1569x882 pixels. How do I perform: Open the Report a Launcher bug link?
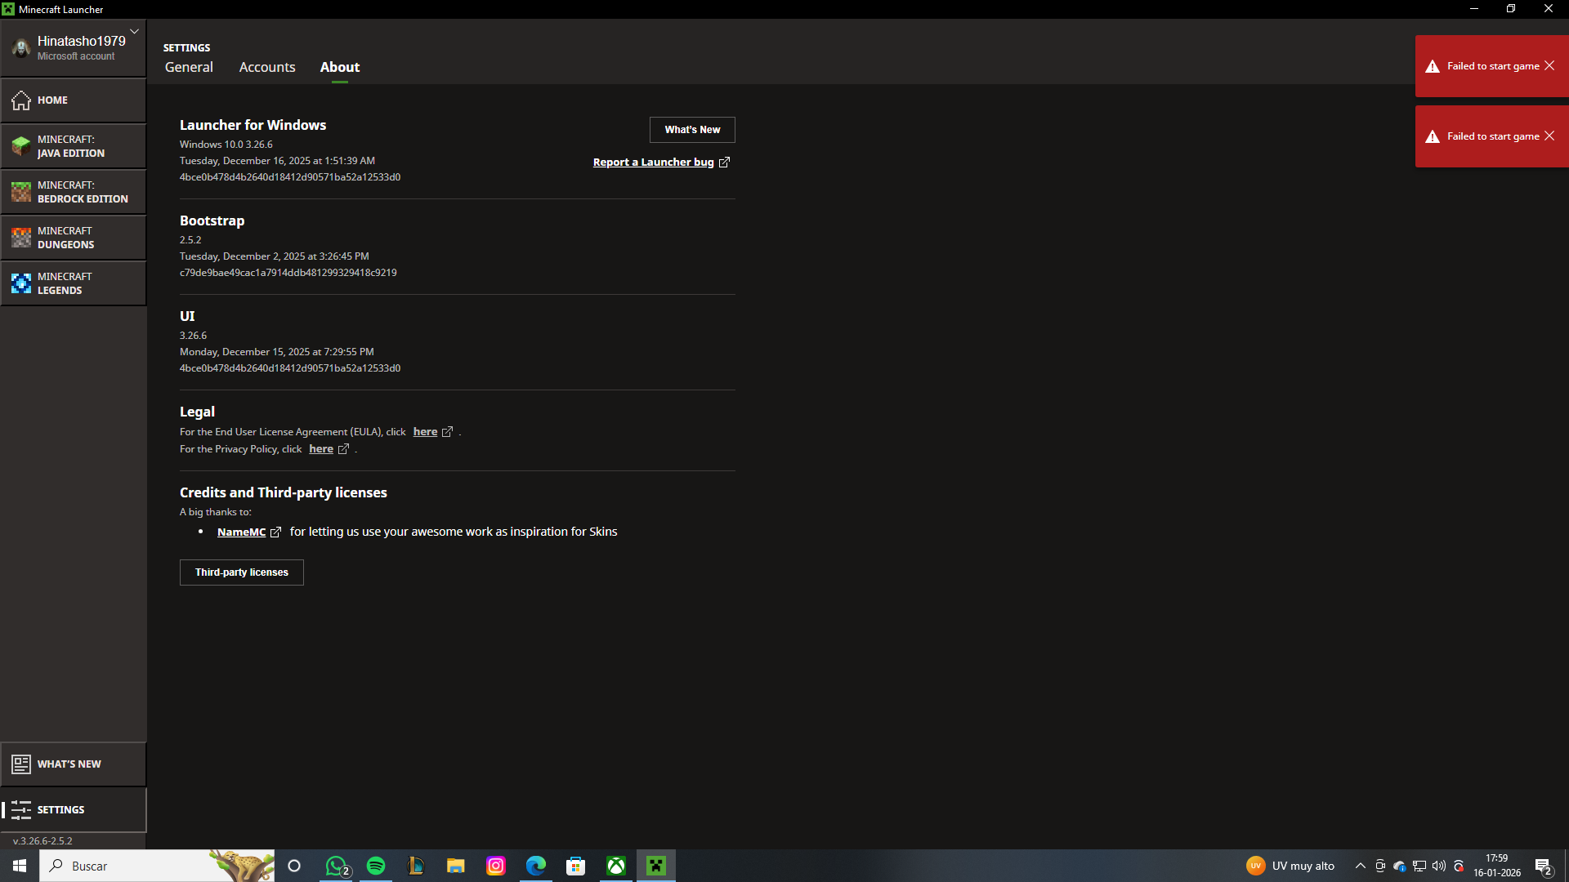point(654,163)
